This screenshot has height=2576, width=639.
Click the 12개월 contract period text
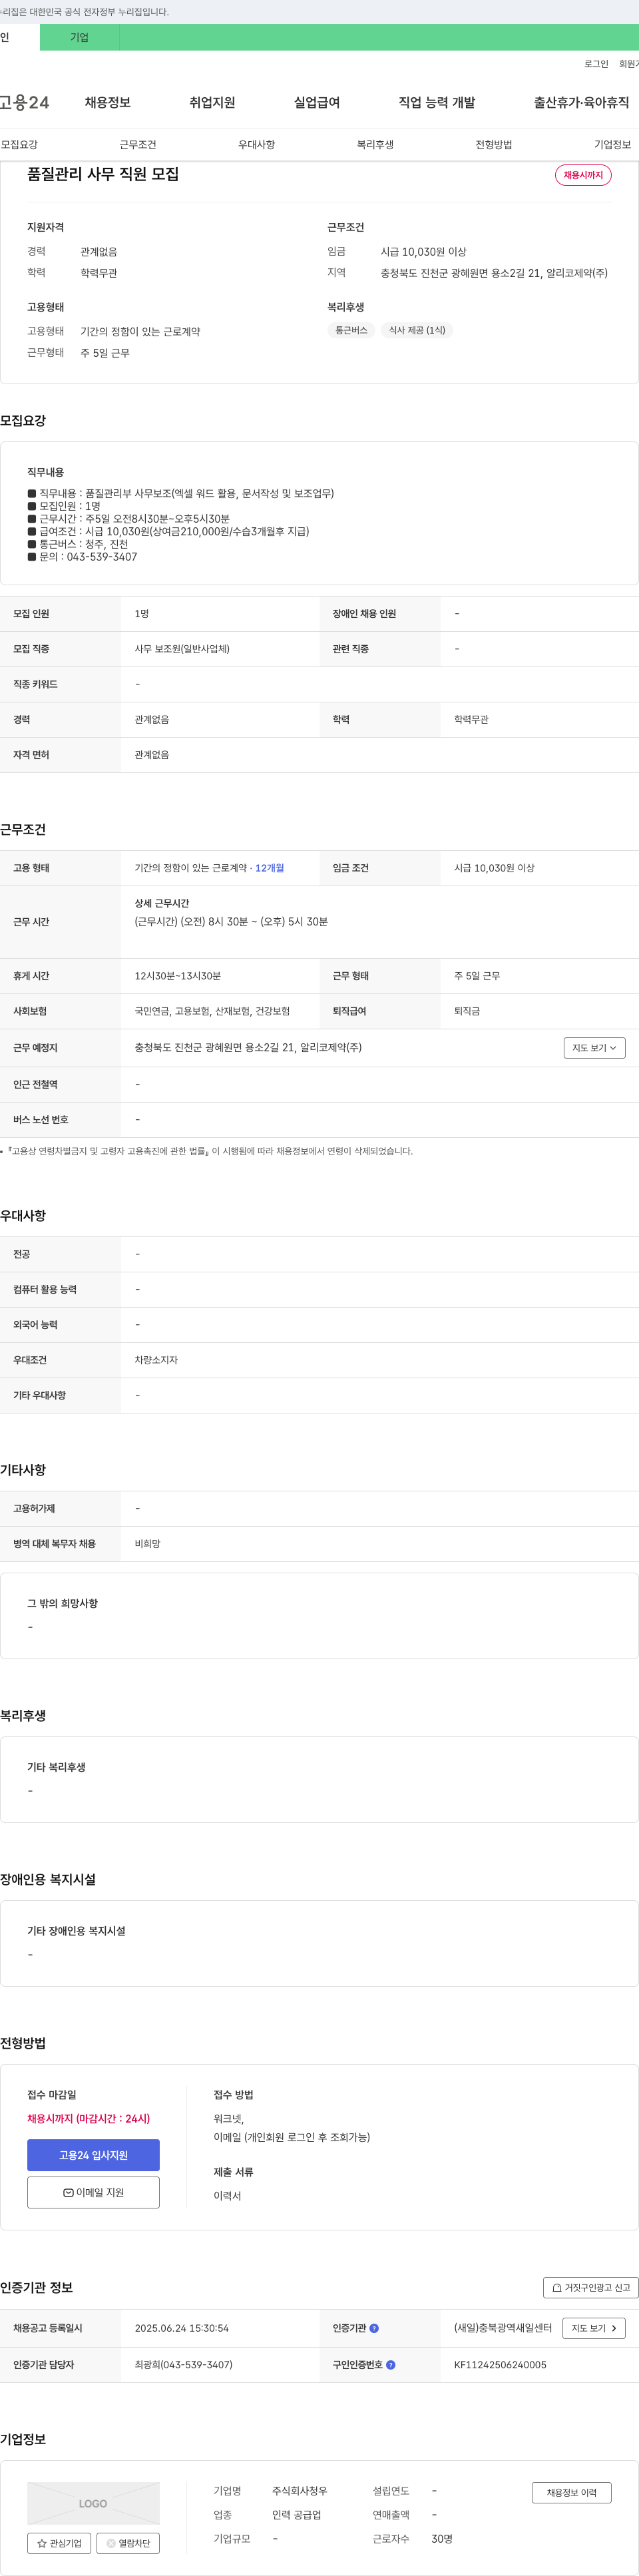pos(270,868)
